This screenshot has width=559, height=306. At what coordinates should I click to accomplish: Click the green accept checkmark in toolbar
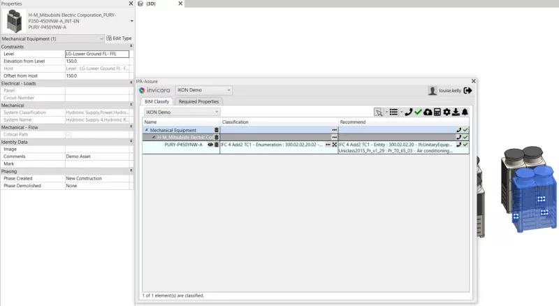point(418,112)
